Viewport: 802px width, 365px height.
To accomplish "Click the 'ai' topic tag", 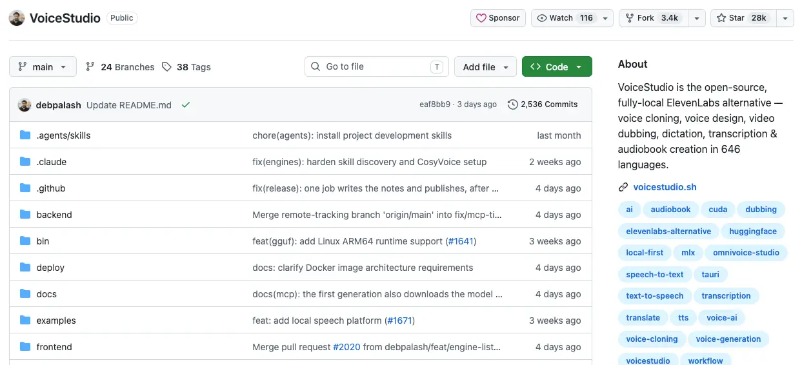I will tap(629, 210).
